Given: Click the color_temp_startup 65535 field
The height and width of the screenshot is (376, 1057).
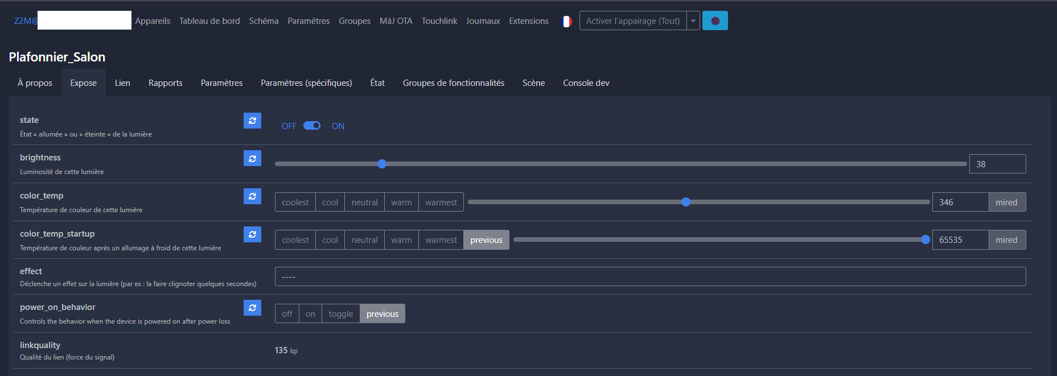Looking at the screenshot, I should [x=960, y=239].
